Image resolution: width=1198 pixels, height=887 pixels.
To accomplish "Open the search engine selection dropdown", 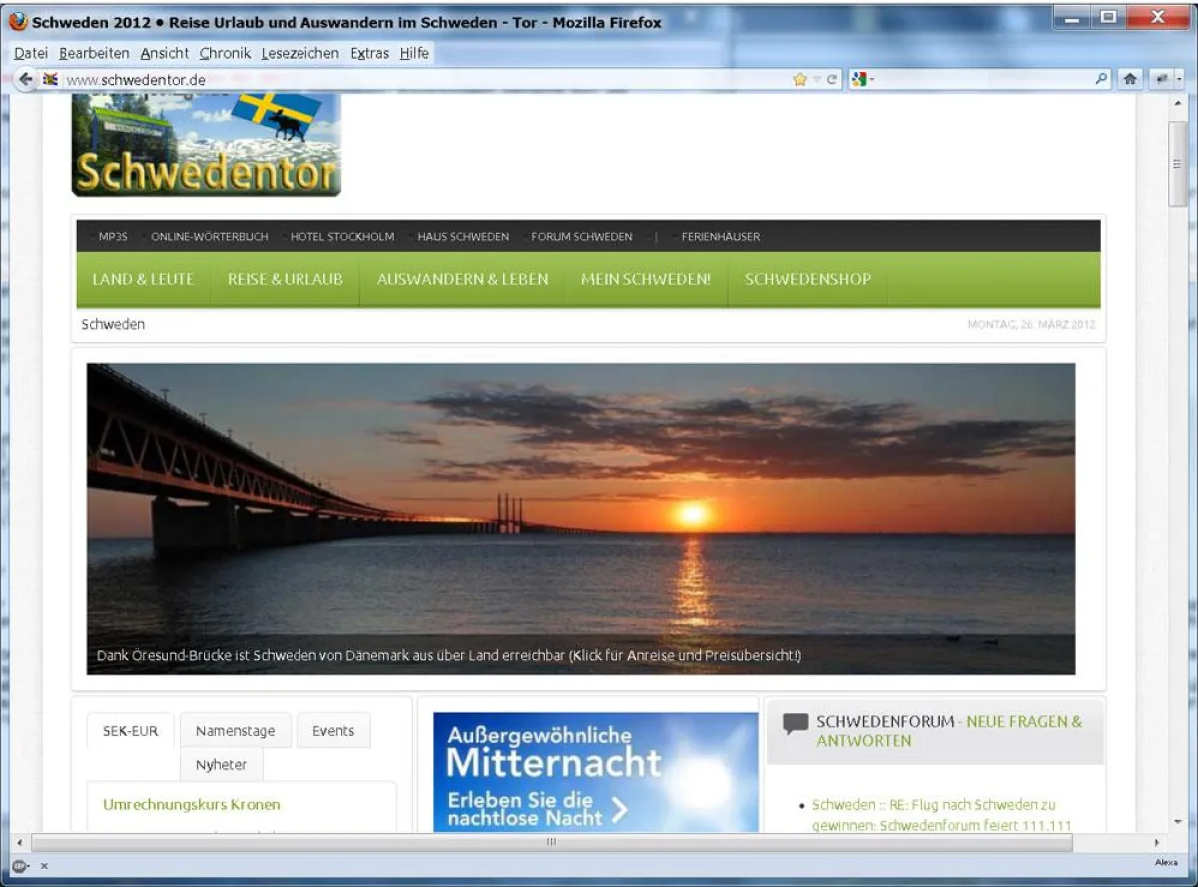I will coord(872,78).
